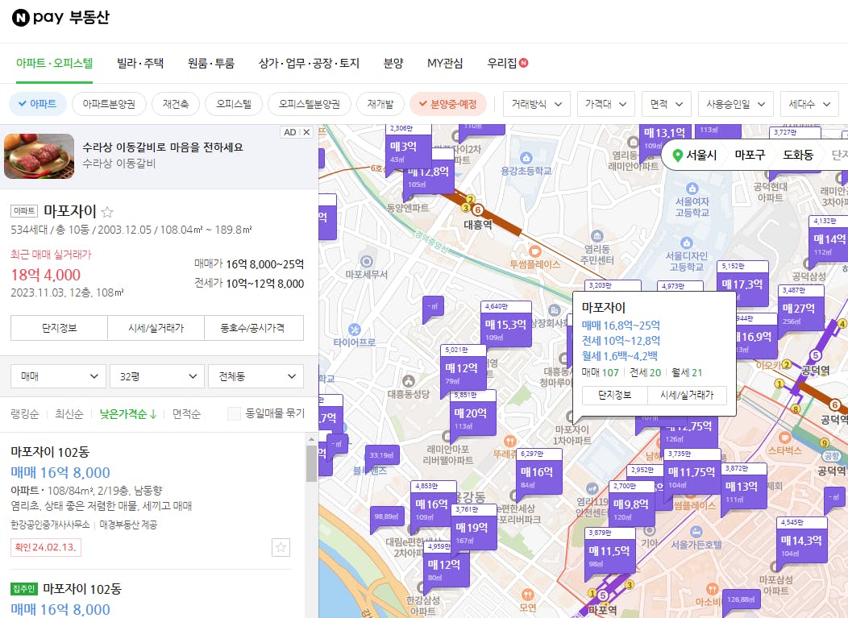
Task: Switch to the 상가·업무·공장·토지 tab
Action: click(309, 64)
